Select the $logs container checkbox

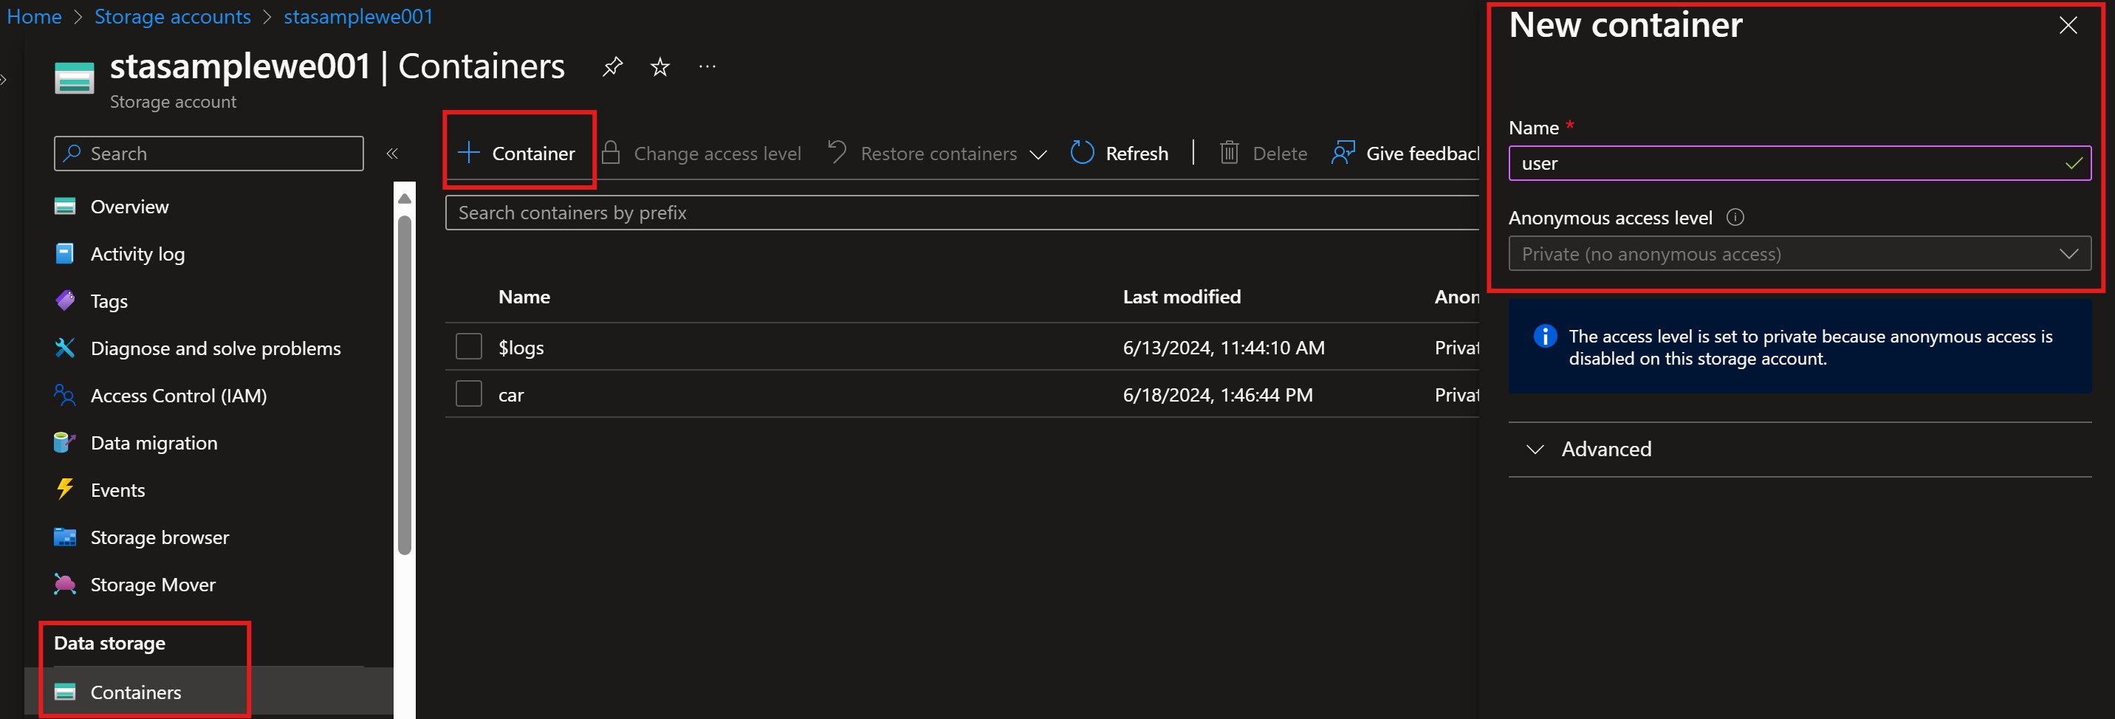pyautogui.click(x=469, y=346)
